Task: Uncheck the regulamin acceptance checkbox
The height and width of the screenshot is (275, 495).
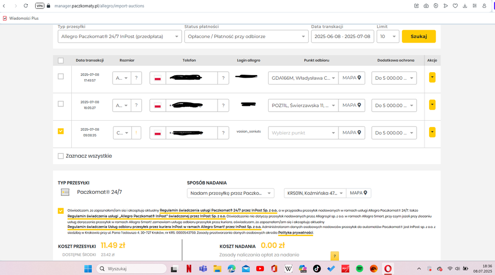Action: (60, 211)
